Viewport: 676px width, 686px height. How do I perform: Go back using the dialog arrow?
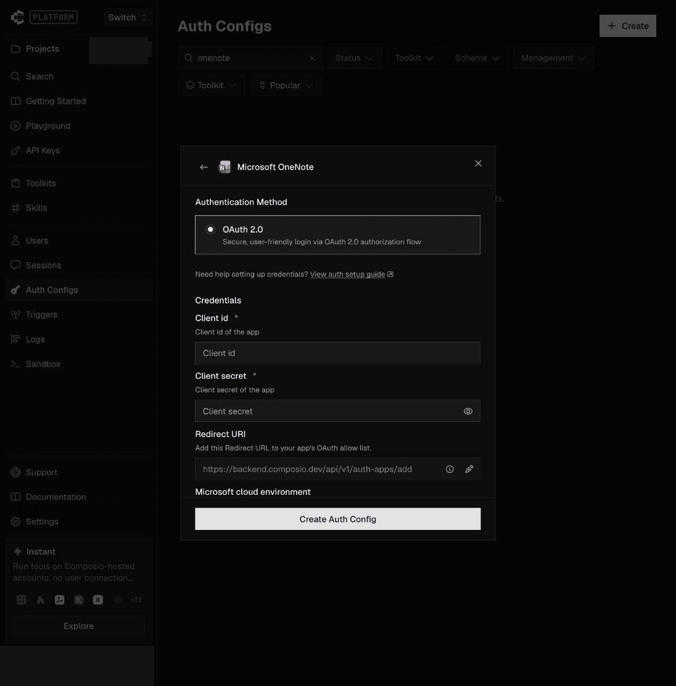[x=204, y=167]
